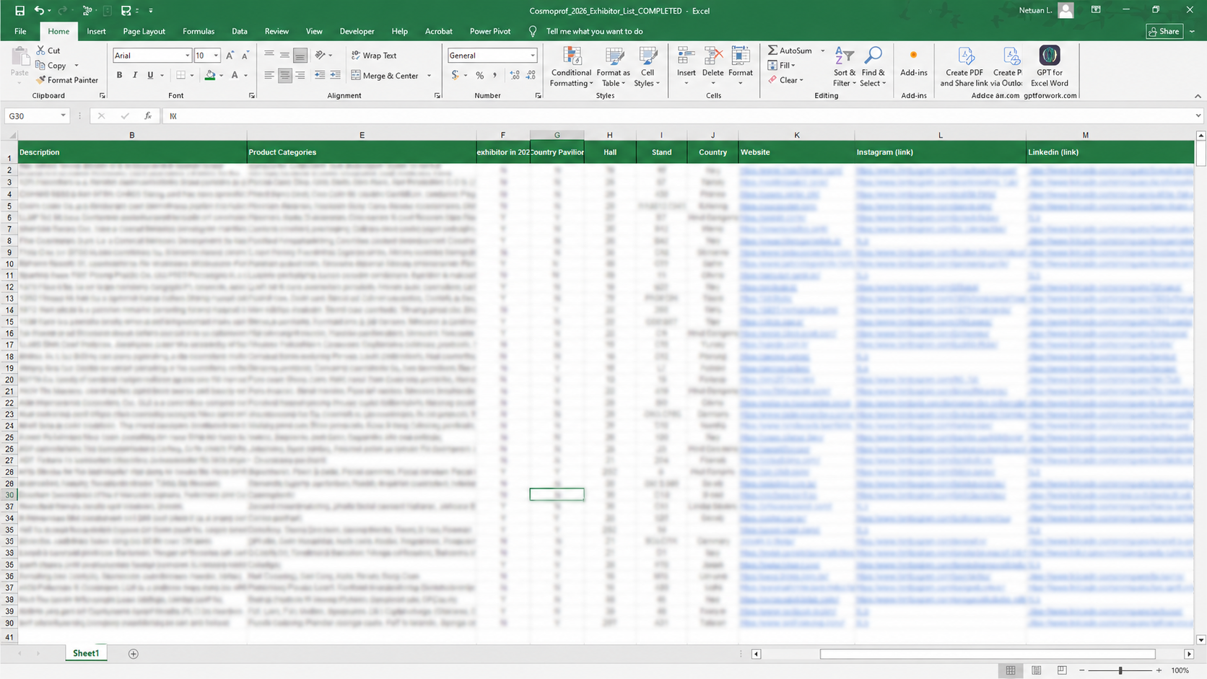Open Conditional Formatting in the ribbon
The image size is (1207, 679).
click(572, 67)
